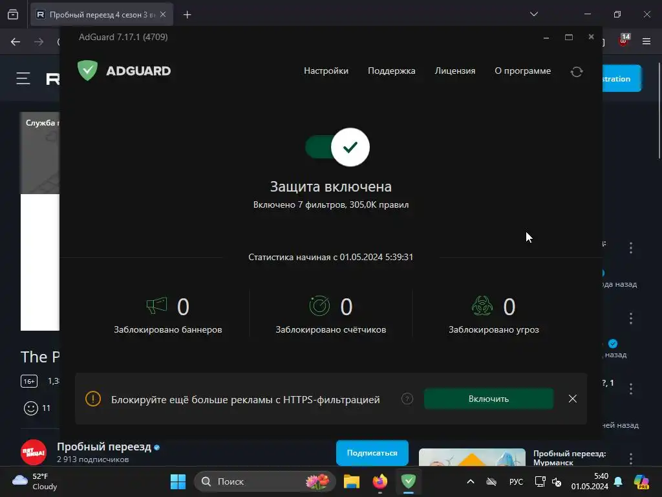
Task: Open the browser workspaces icon
Action: pyautogui.click(x=13, y=15)
